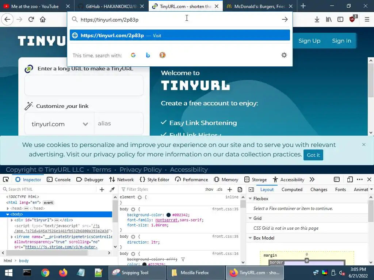Open DevTools customize ellipsis menu

[x=360, y=179]
